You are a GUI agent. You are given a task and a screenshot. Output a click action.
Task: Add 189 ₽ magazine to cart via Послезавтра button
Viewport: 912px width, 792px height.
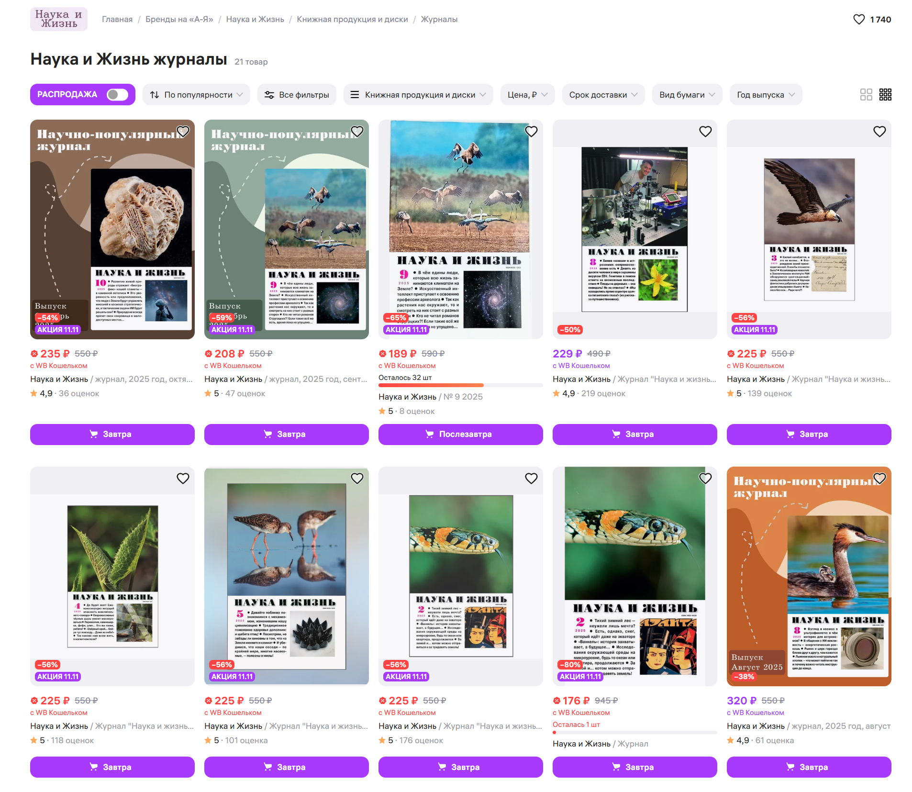460,435
